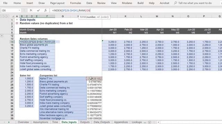Switch to the Home ribbon tab
Image resolution: width=222 pixels, height=124 pixels.
point(17,3)
